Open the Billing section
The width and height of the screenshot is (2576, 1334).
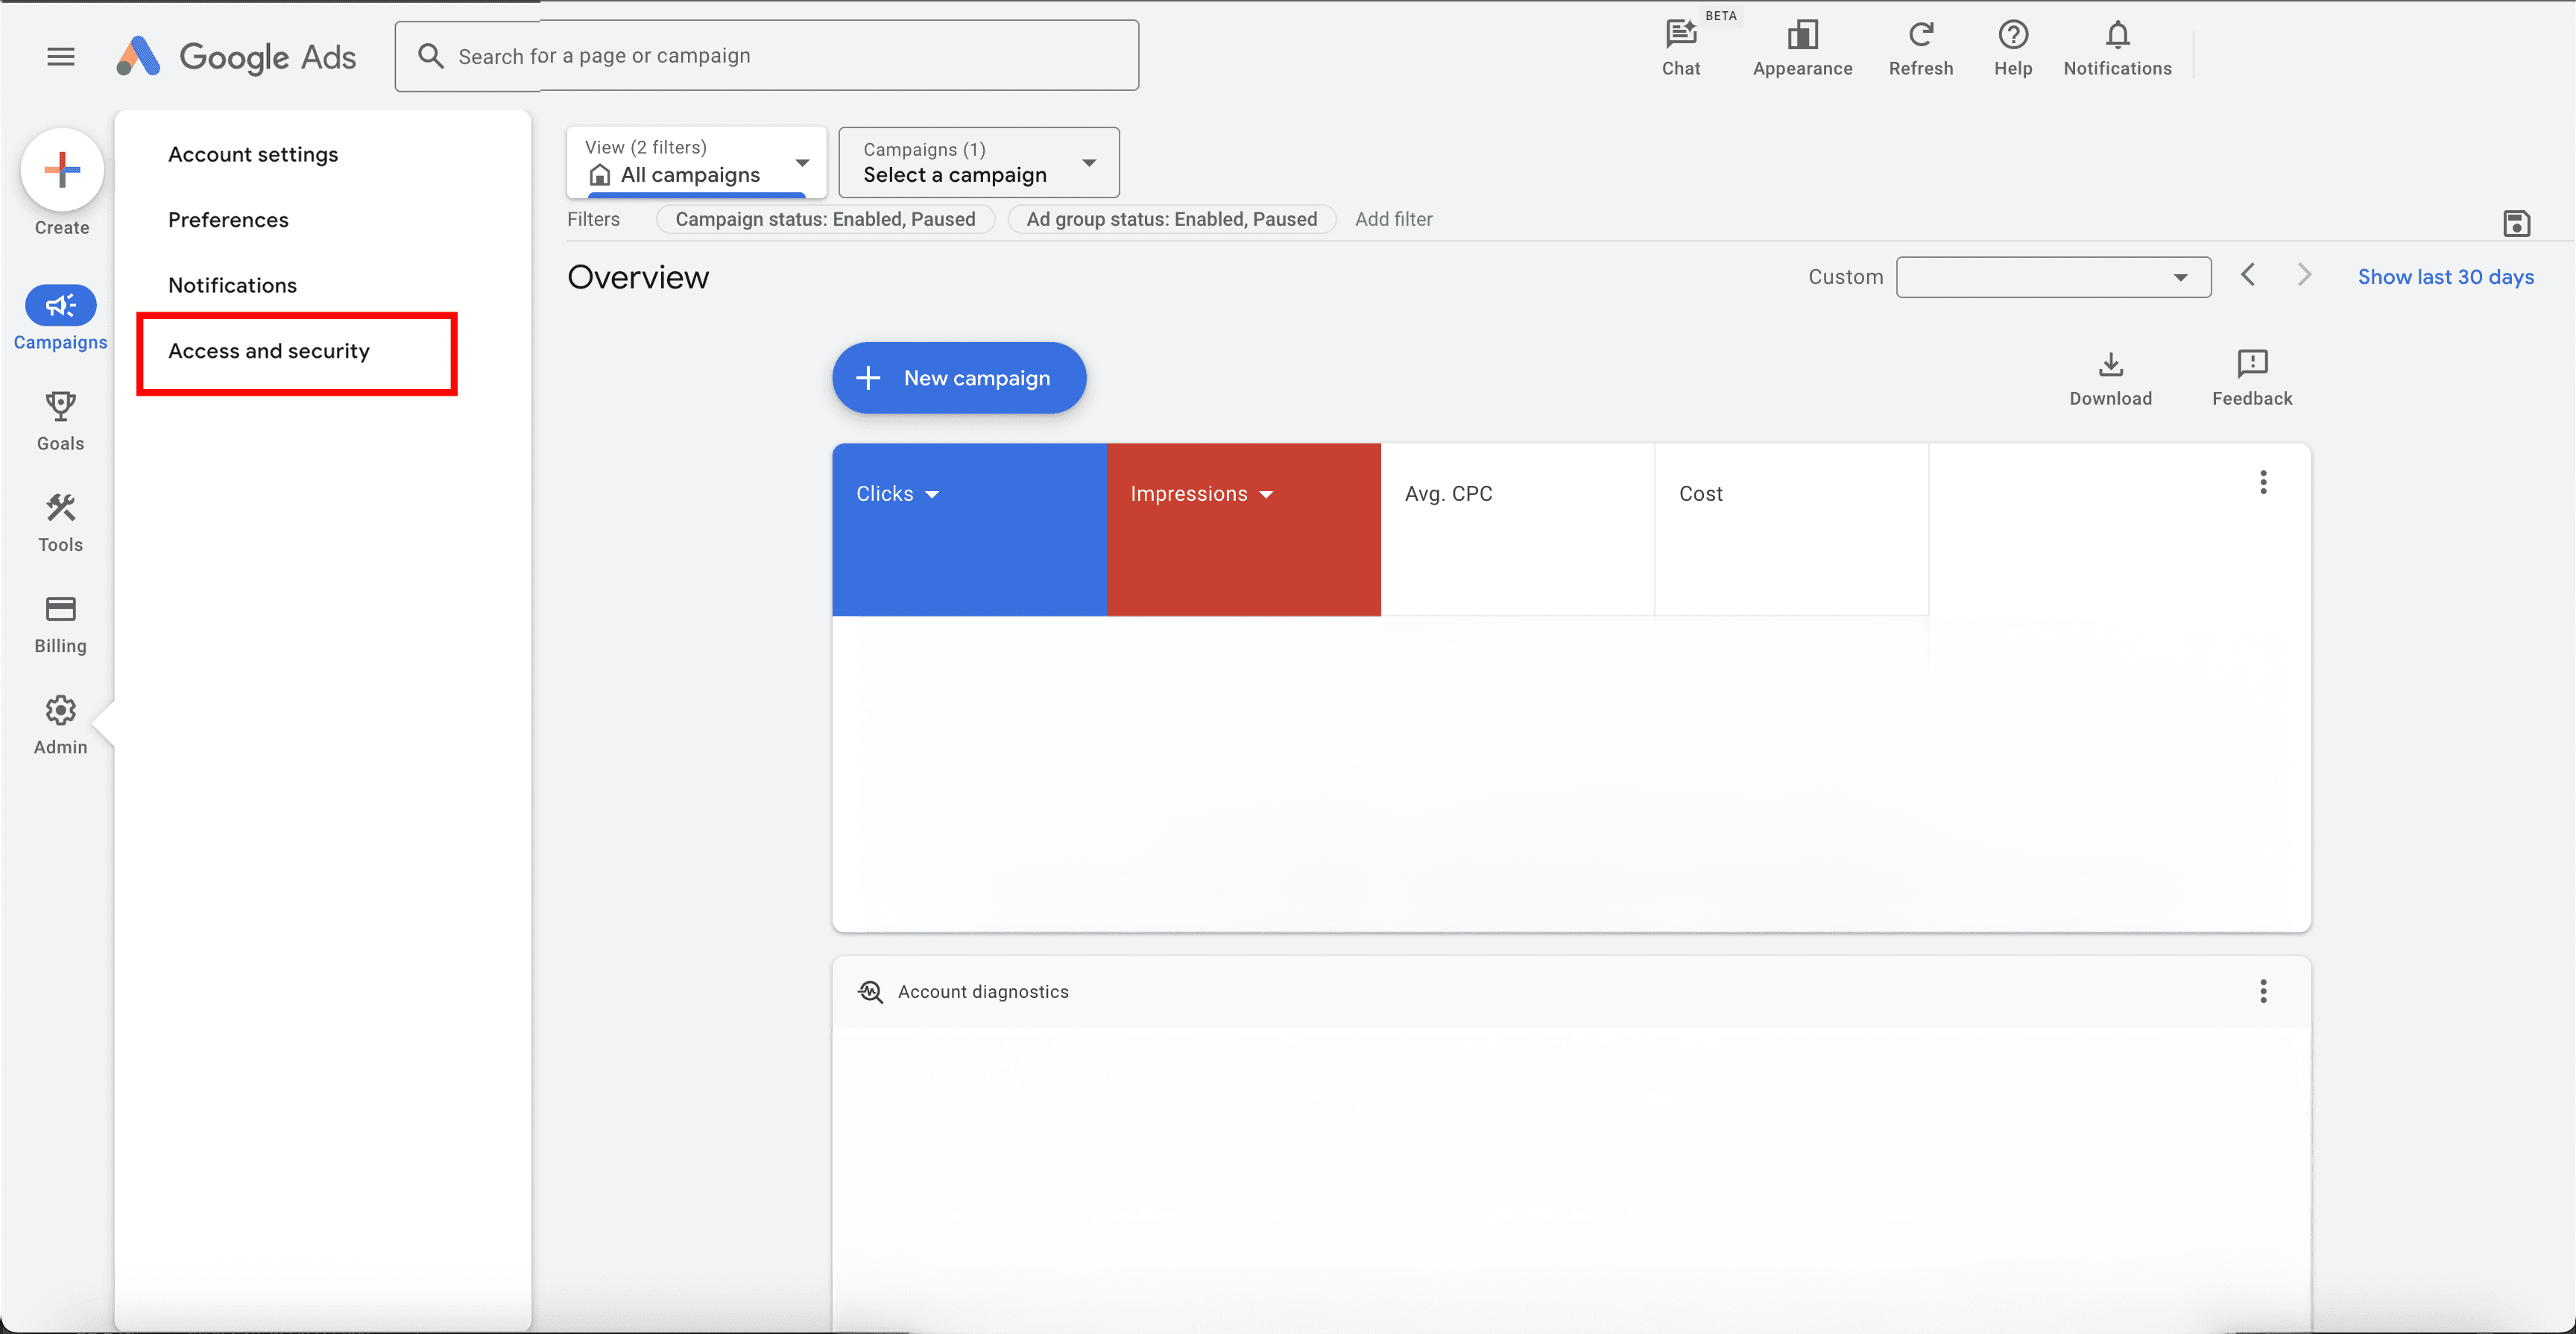coord(60,623)
